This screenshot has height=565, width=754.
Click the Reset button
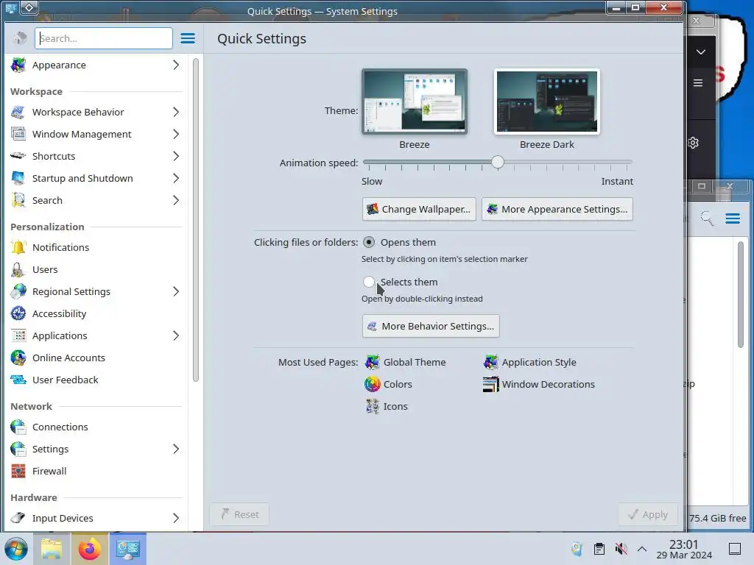(239, 514)
